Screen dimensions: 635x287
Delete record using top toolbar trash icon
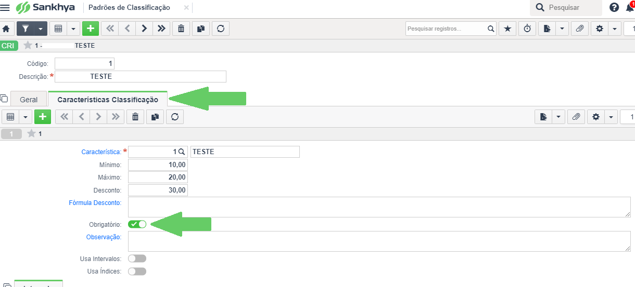[x=181, y=29]
